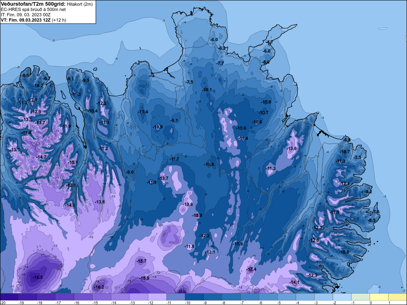Click the yellow legend swatch labeled 0
This screenshot has height=305, width=407.
pyautogui.click(x=379, y=297)
